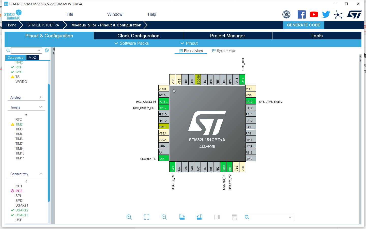Open the Help menu
Screen dimensions: 366x229
tap(152, 14)
